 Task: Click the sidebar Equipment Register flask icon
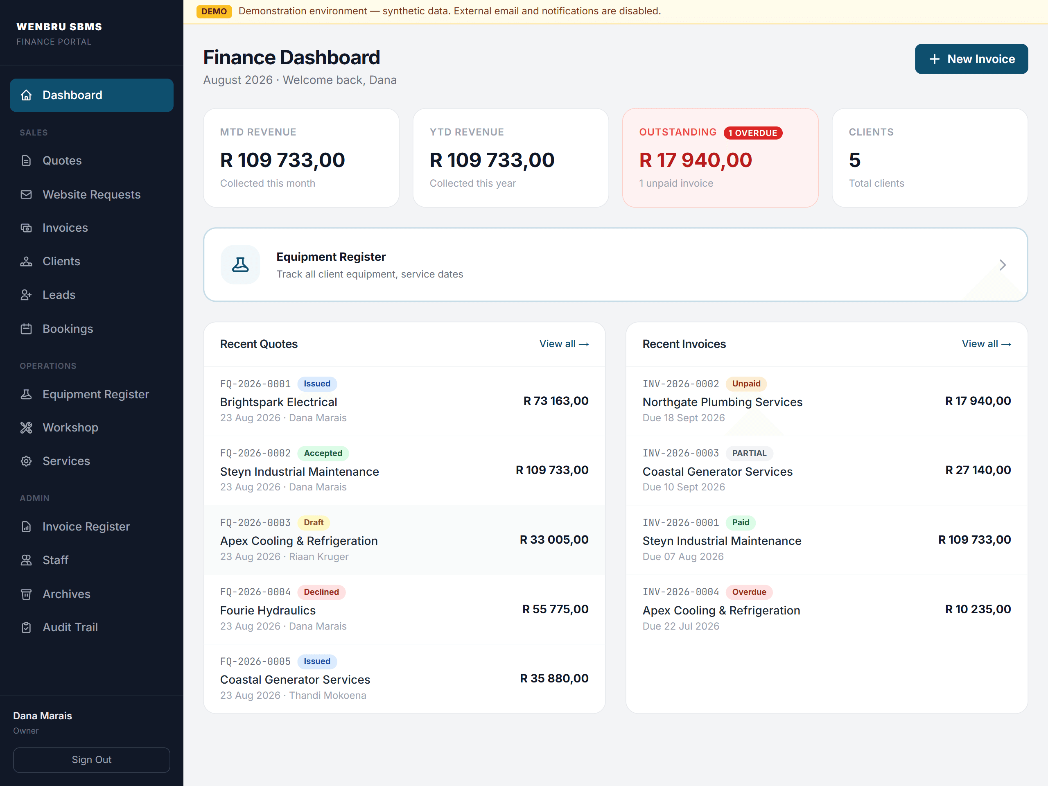coord(26,394)
